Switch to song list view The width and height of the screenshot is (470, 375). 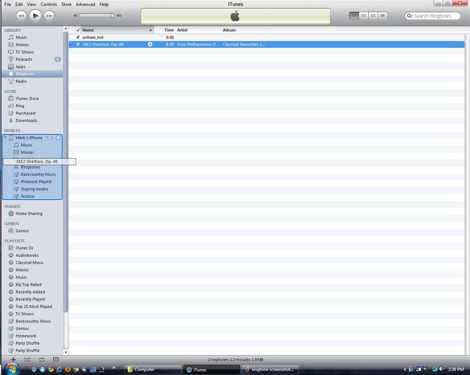coord(354,16)
